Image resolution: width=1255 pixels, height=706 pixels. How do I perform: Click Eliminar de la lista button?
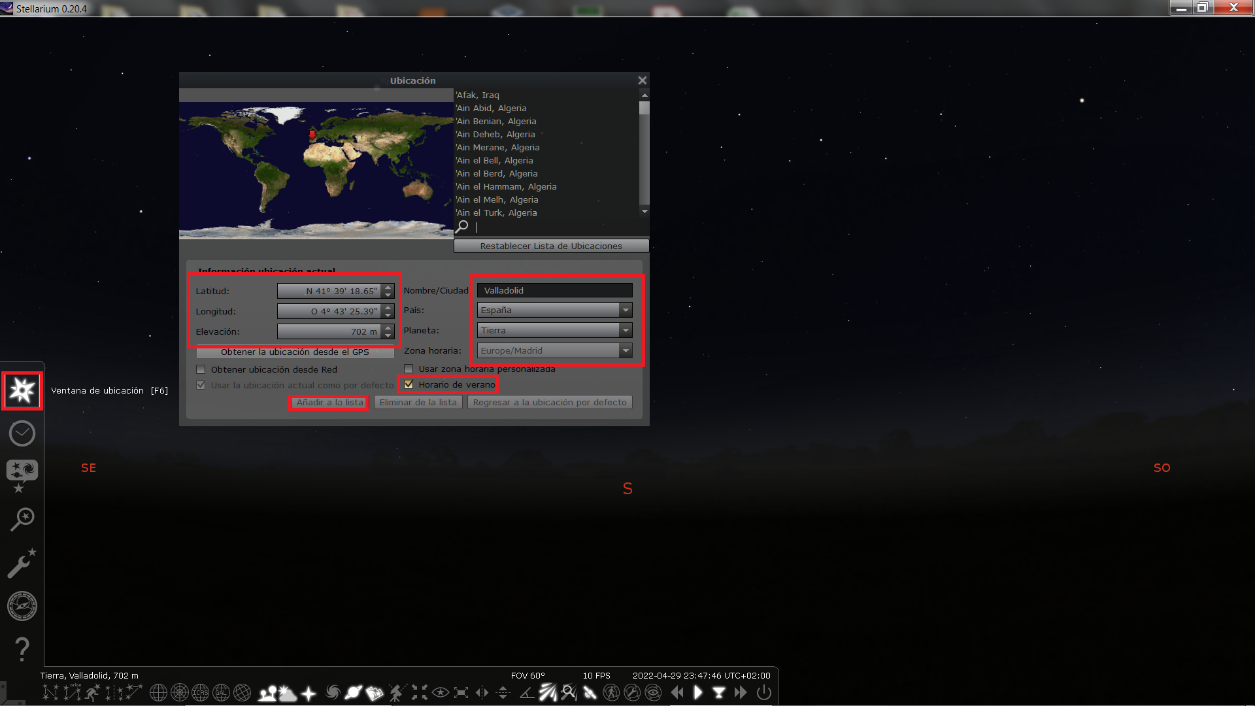(418, 402)
